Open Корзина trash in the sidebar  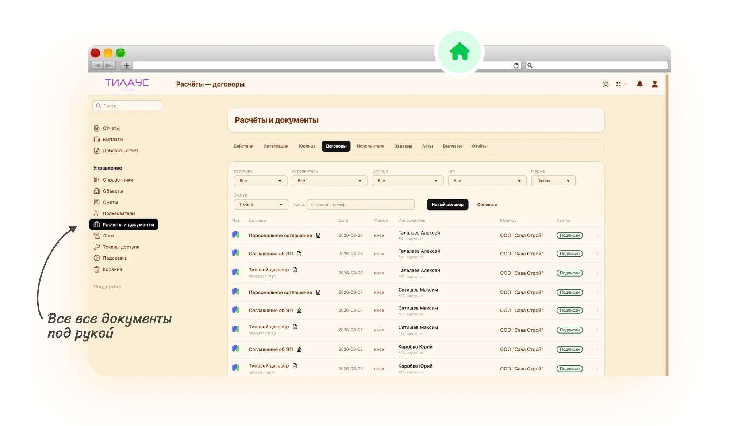108,269
